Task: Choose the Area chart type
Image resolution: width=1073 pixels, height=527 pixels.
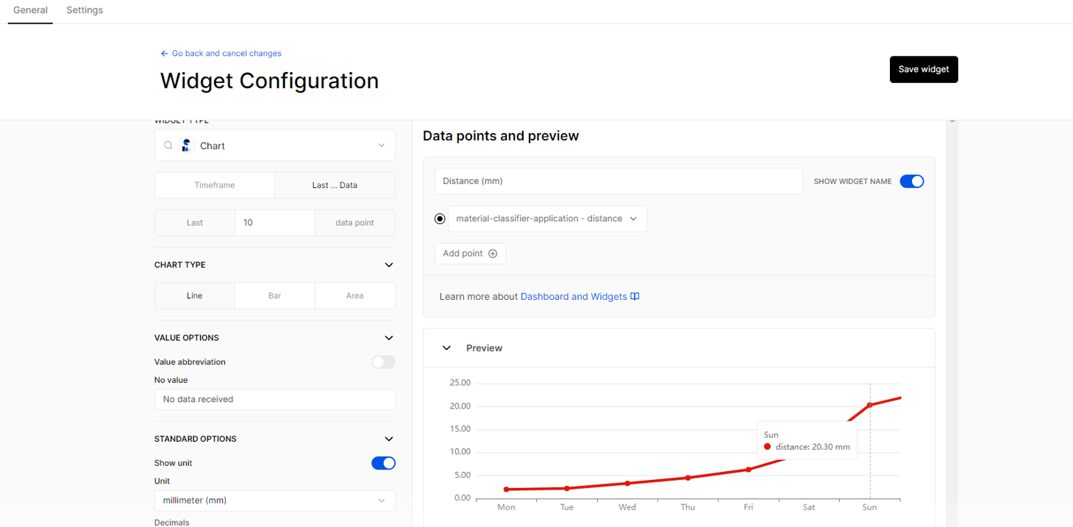Action: click(x=355, y=295)
